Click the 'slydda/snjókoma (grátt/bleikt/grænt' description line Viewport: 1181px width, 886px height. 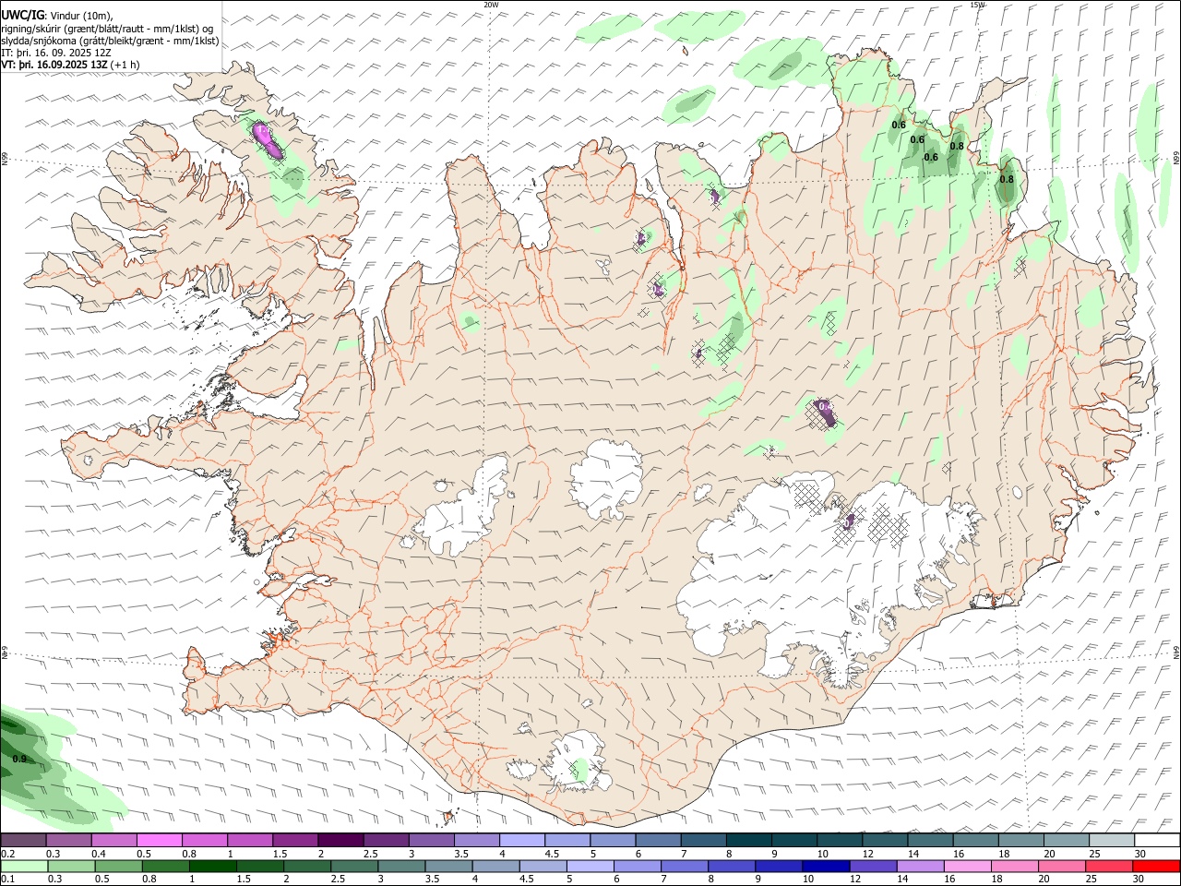111,41
